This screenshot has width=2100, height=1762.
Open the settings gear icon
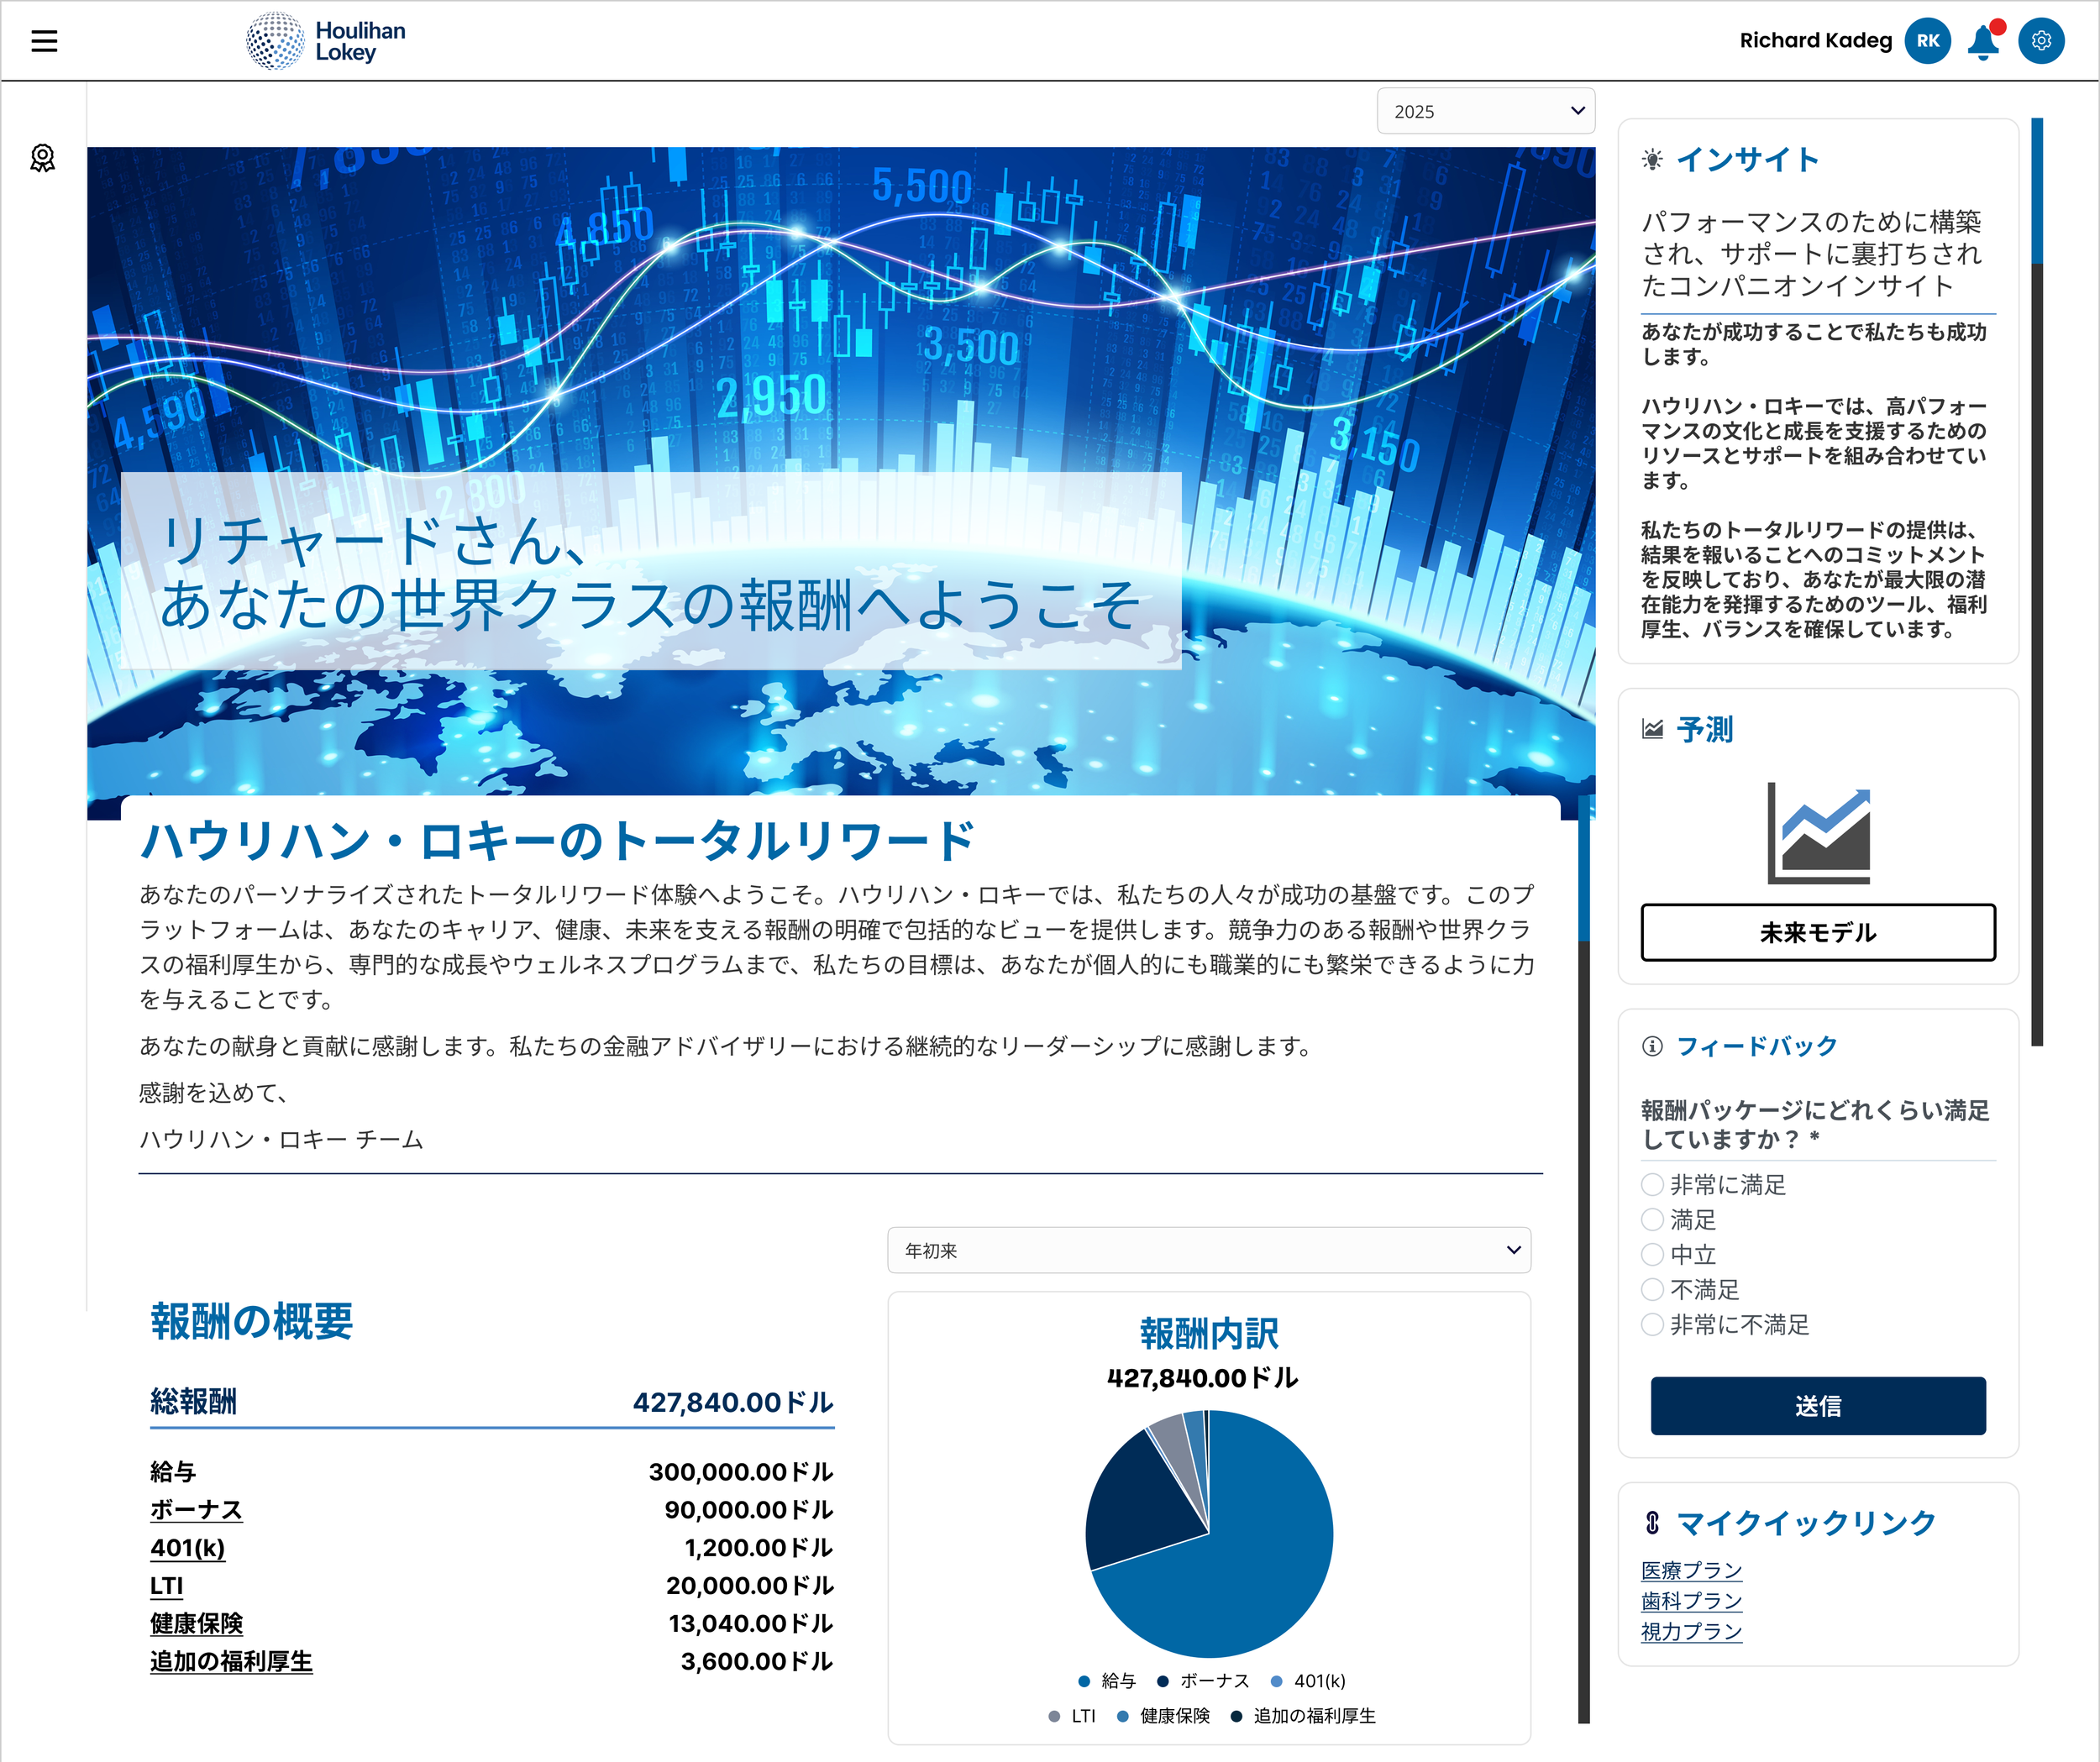pos(2041,41)
